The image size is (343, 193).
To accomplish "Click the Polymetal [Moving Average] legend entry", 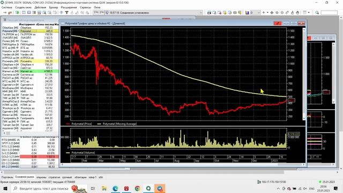I will [117, 124].
